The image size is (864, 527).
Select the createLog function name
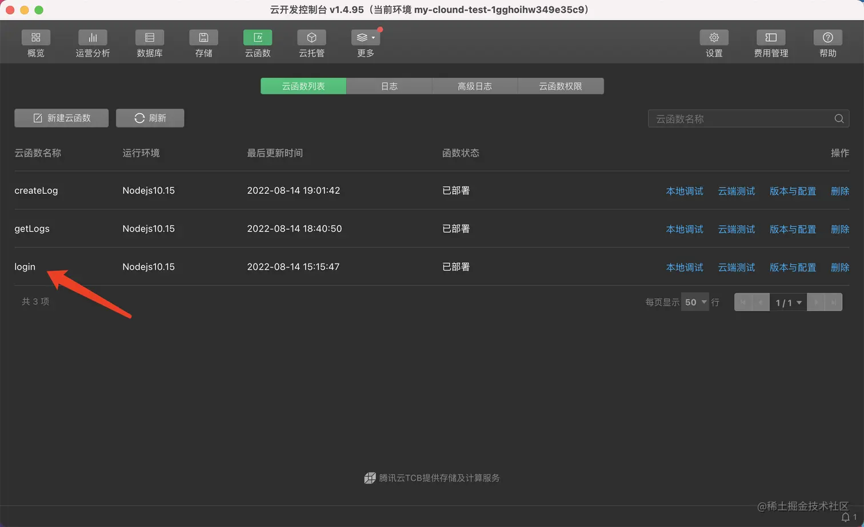click(x=36, y=190)
